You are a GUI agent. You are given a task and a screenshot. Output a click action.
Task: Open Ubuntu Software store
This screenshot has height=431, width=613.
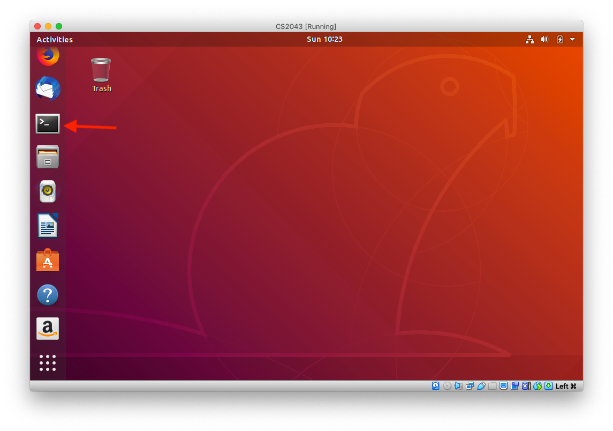click(48, 261)
